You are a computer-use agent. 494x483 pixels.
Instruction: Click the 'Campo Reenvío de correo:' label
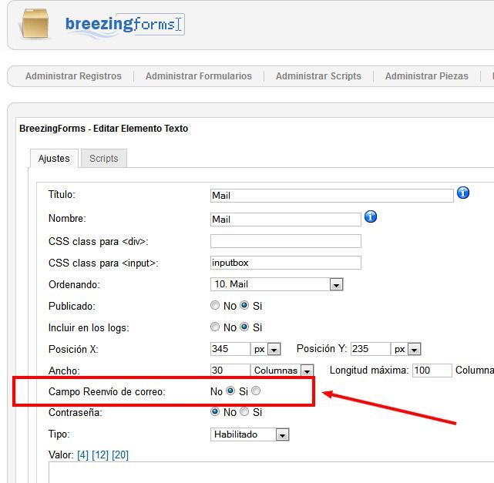(x=107, y=391)
